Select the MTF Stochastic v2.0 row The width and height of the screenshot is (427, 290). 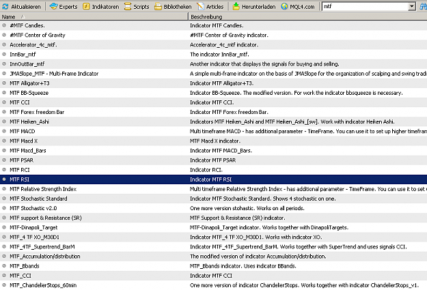(x=213, y=208)
